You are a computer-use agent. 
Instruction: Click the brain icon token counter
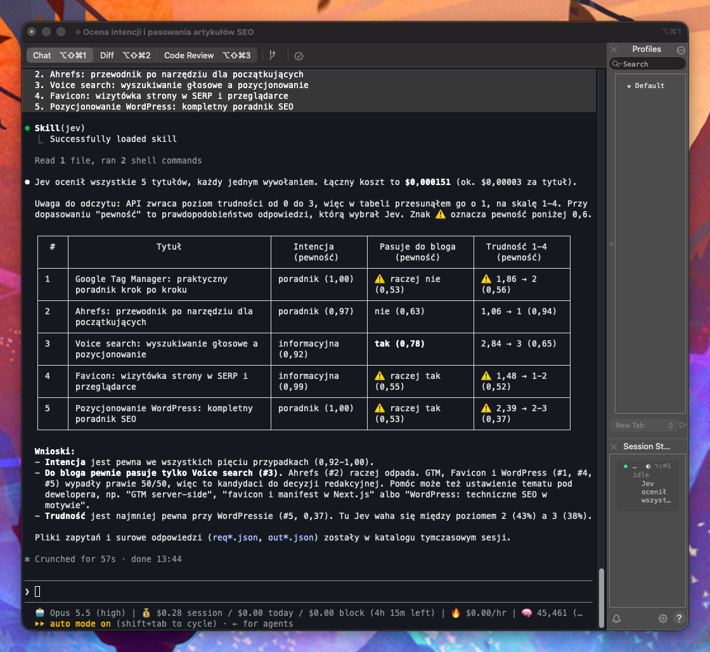[527, 613]
